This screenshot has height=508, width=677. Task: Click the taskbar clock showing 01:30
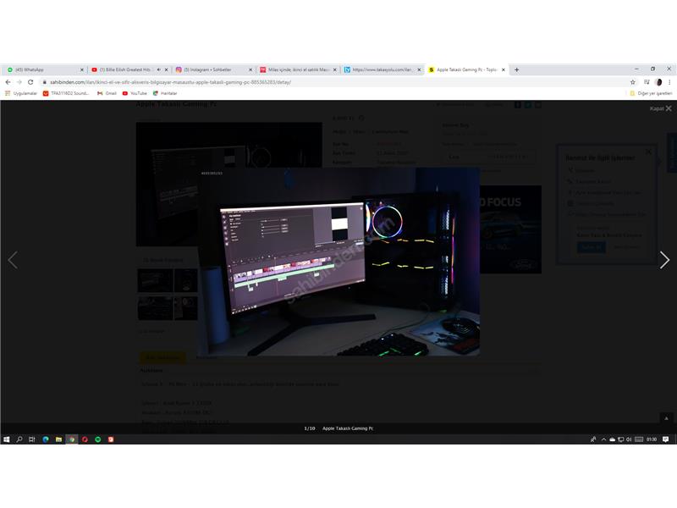tap(652, 439)
